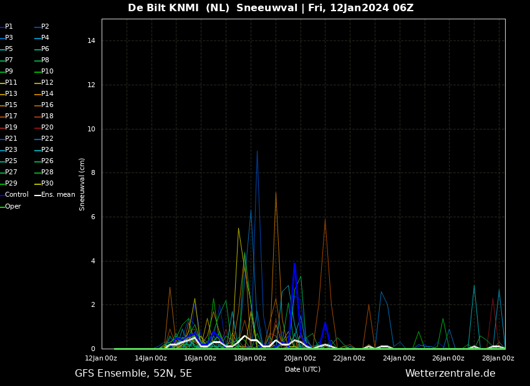Click the P30 legend label
The width and height of the screenshot is (530, 386).
click(x=47, y=184)
